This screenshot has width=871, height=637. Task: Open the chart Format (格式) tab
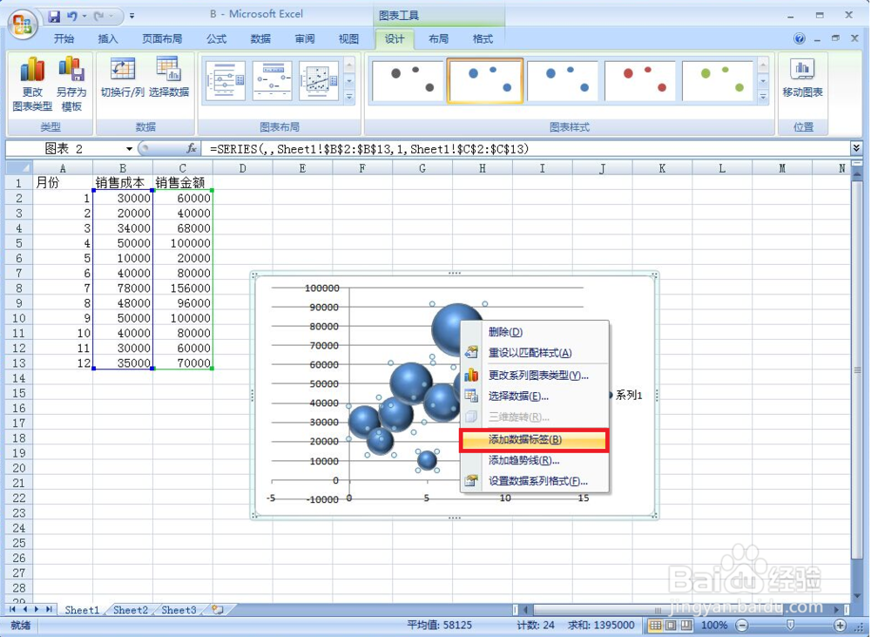pos(483,38)
